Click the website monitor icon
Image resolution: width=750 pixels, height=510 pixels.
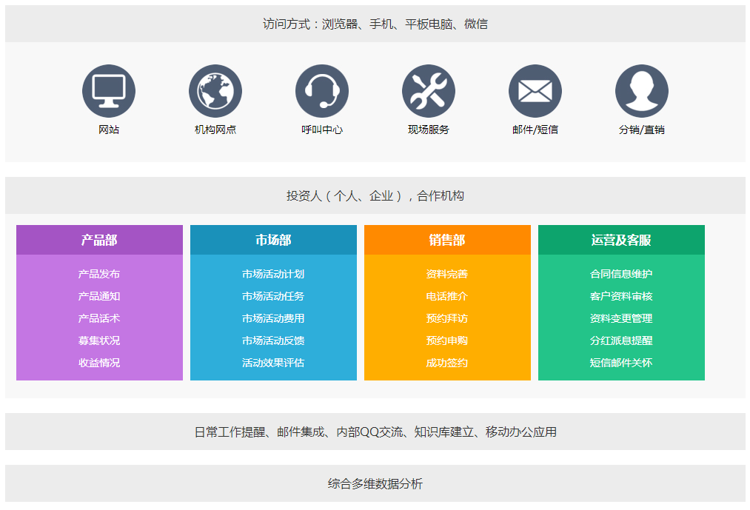tap(109, 92)
